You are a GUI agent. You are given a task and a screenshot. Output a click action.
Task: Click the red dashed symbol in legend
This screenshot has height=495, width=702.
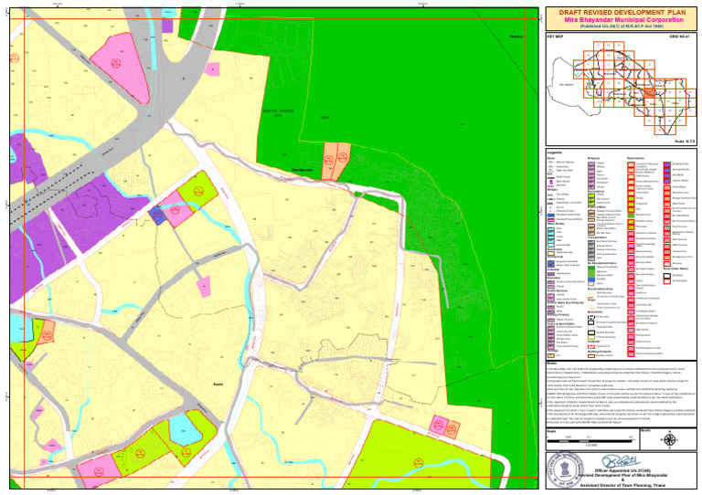591,346
